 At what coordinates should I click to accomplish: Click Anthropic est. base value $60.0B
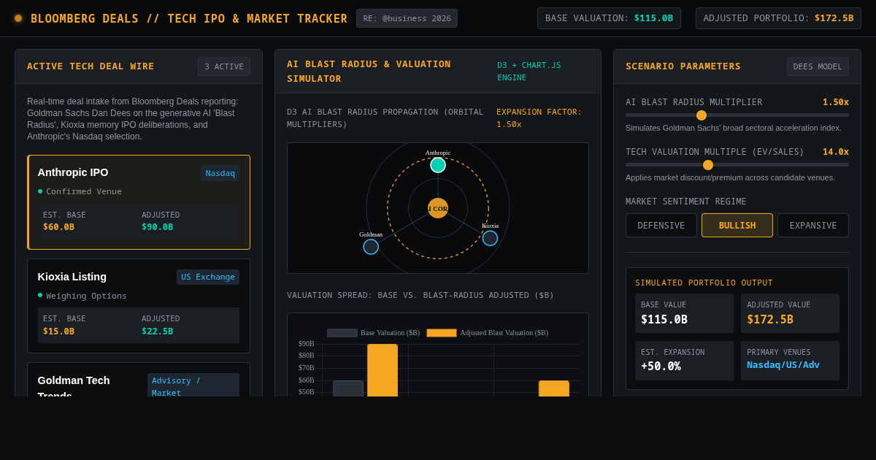coord(58,227)
